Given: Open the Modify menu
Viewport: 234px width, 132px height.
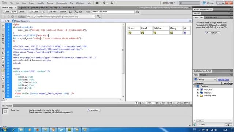Looking at the screenshot, I should [x=41, y=3].
